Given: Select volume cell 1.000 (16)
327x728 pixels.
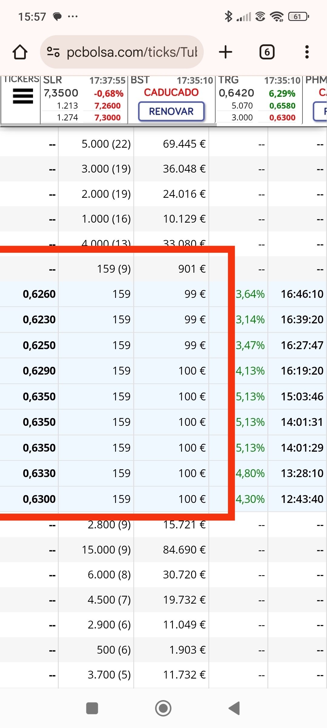Looking at the screenshot, I should [x=106, y=219].
